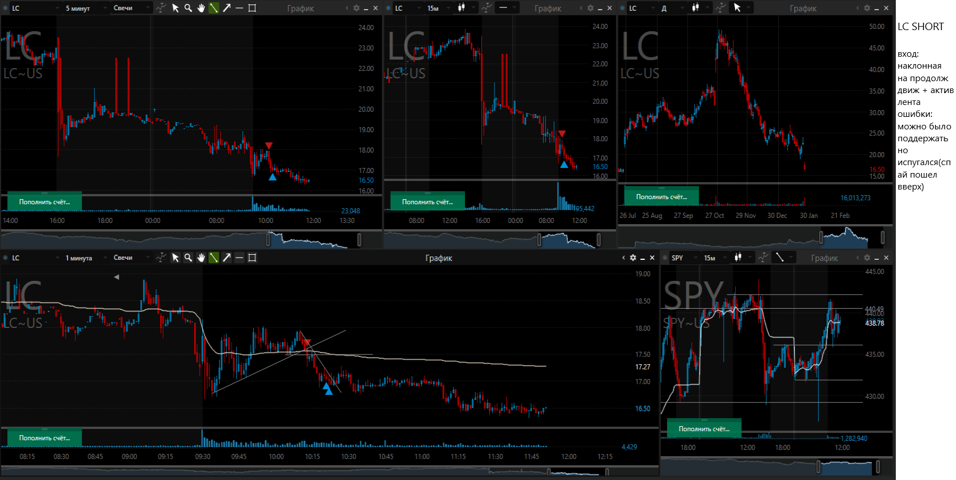This screenshot has width=956, height=480.
Task: Select "График" title of the LC 1-minute chart
Action: coord(439,258)
